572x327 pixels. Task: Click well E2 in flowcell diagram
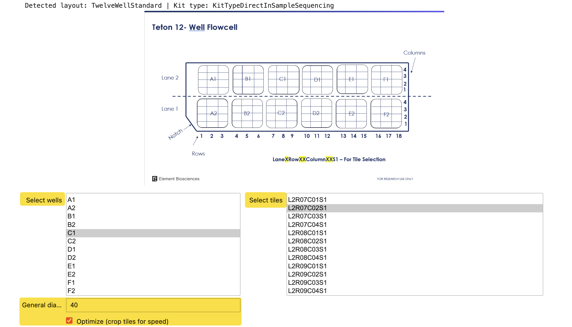351,114
